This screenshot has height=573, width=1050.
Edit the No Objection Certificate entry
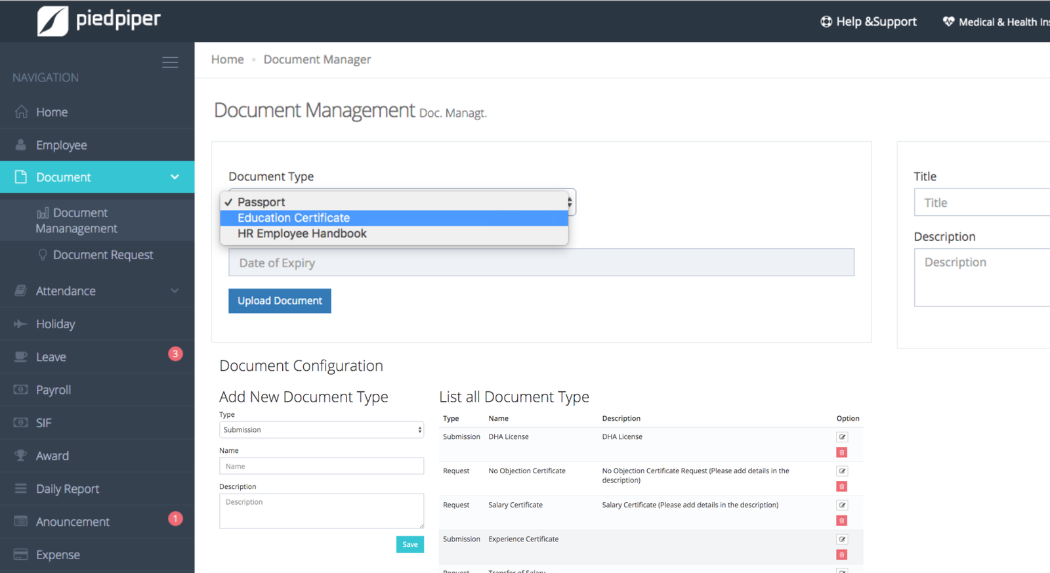(842, 471)
